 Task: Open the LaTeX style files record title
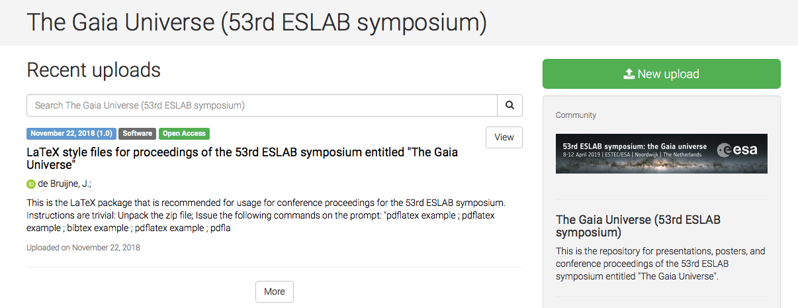click(242, 158)
